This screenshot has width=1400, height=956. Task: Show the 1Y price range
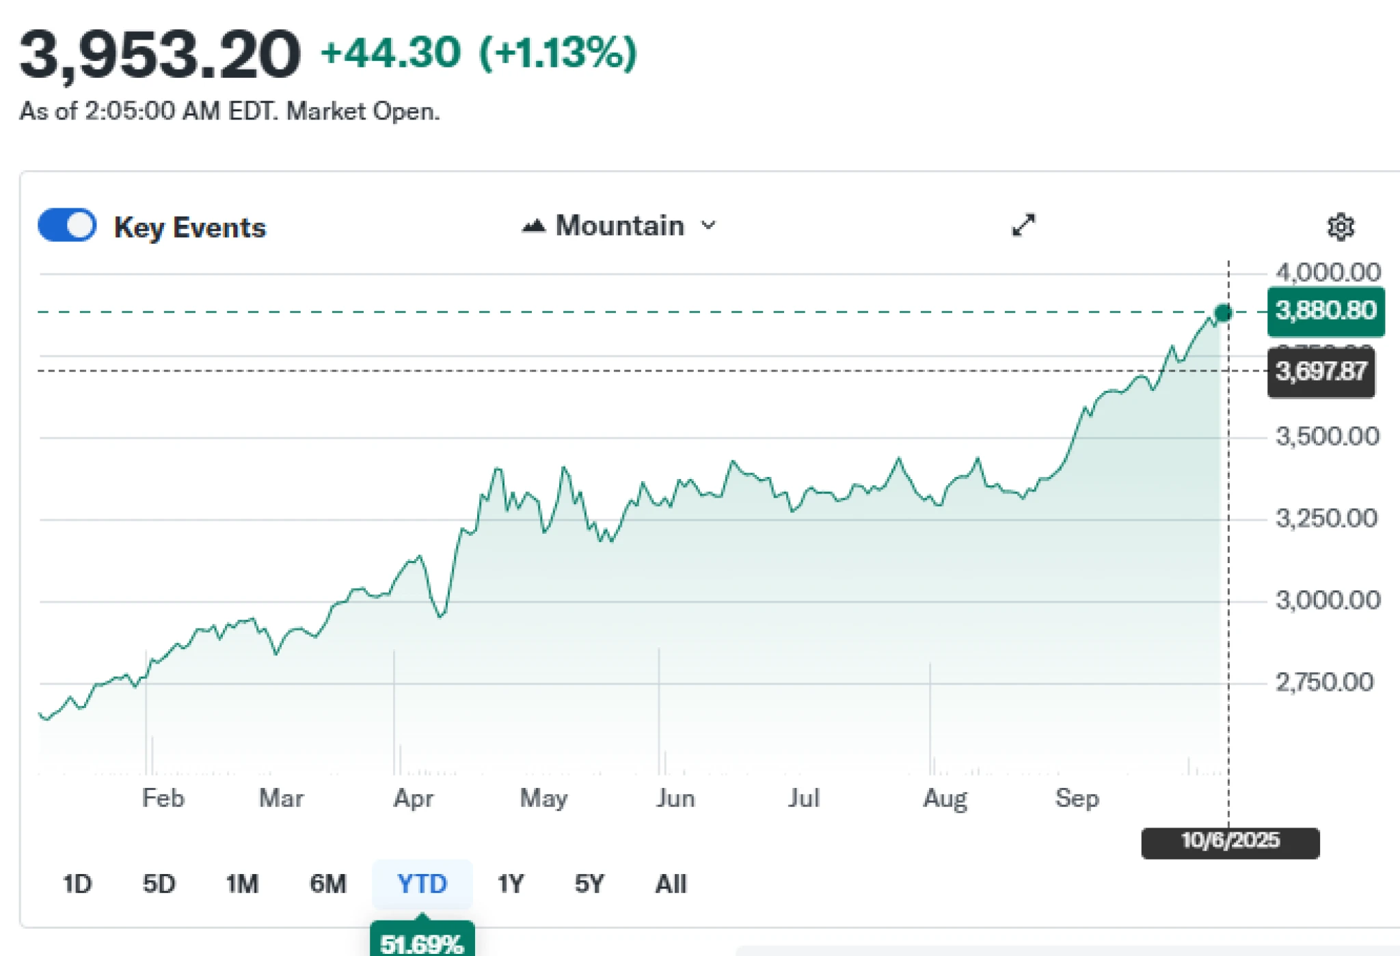coord(510,884)
